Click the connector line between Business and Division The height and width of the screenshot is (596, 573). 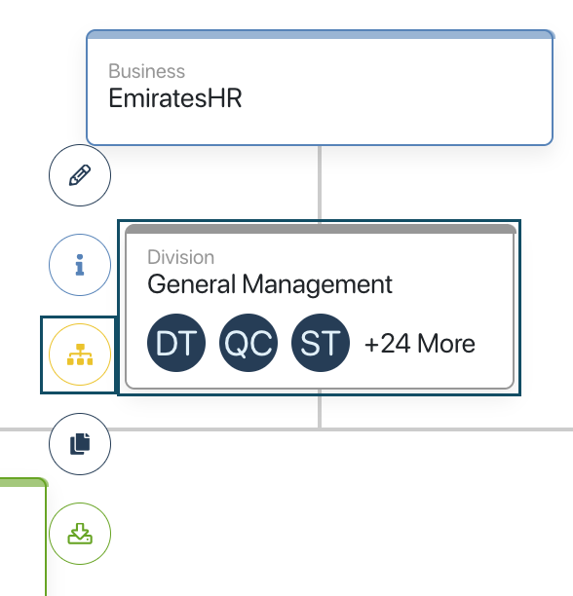pyautogui.click(x=320, y=182)
